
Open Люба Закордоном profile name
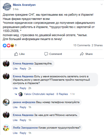[25, 128]
